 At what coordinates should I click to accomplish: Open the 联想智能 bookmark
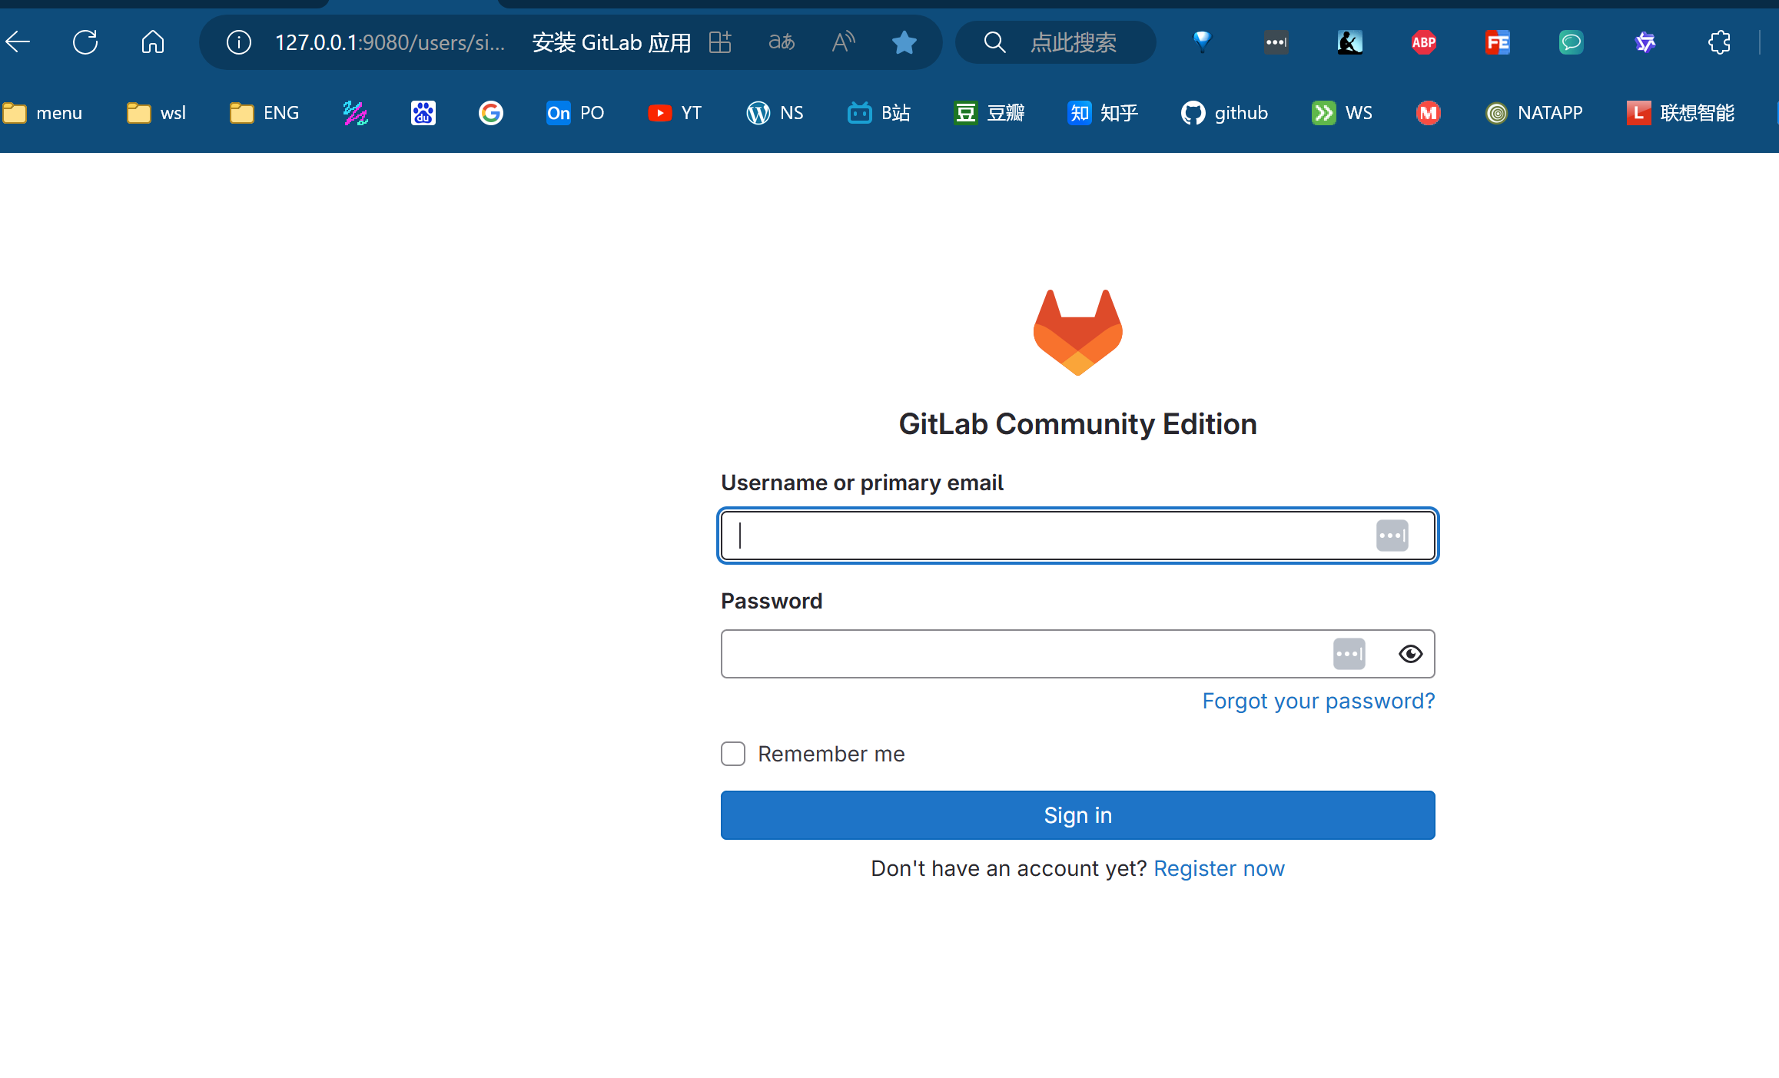pyautogui.click(x=1681, y=113)
